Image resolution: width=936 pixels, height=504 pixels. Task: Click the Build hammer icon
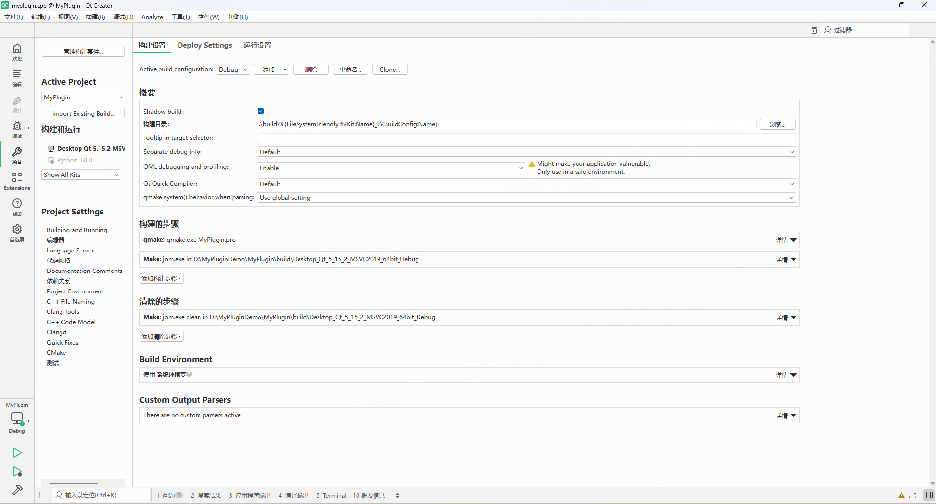(x=17, y=490)
